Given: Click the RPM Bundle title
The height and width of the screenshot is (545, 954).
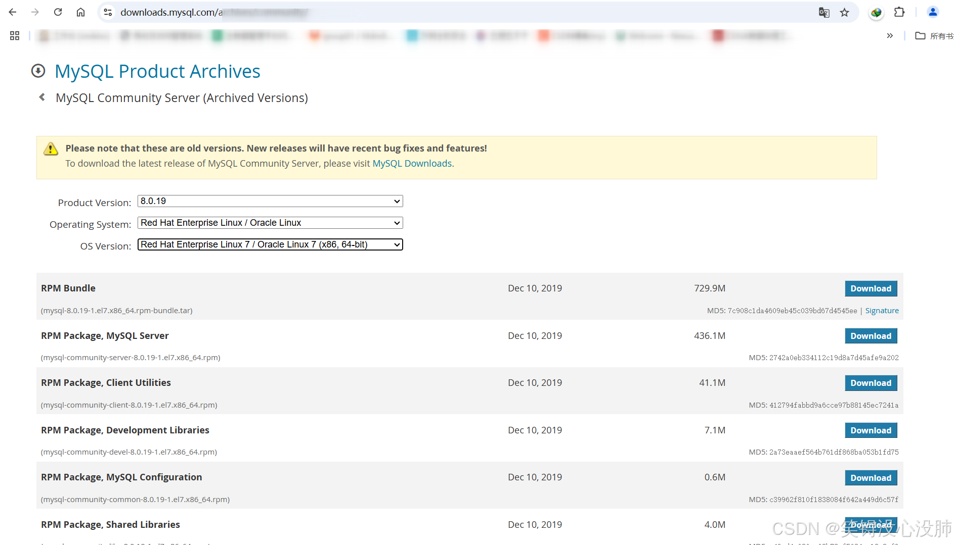Looking at the screenshot, I should [68, 288].
